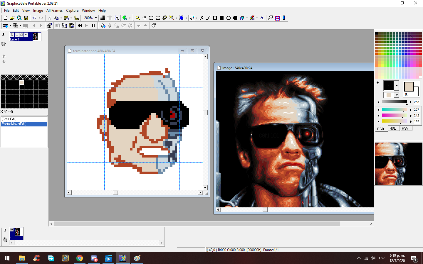Open the secondary color dropdown arrow
Viewport: 423px width, 264px height.
point(397,95)
